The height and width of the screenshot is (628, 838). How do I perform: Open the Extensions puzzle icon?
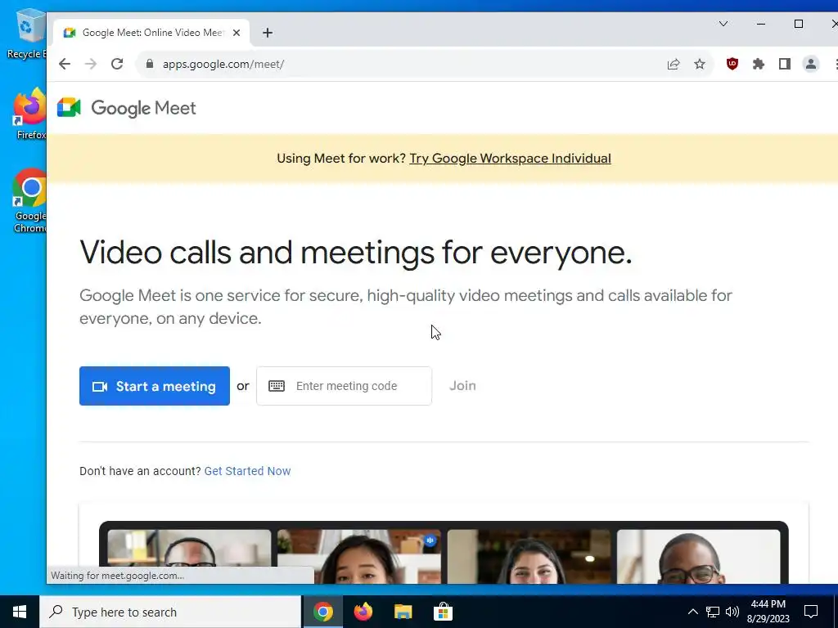point(759,64)
